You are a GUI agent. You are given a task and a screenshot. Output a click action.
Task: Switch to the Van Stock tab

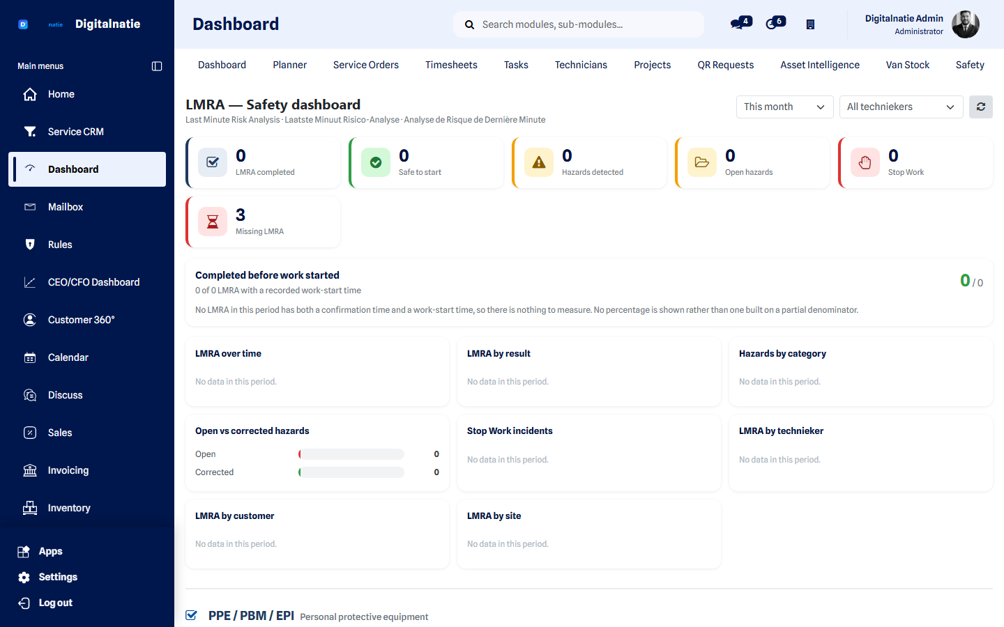click(908, 65)
